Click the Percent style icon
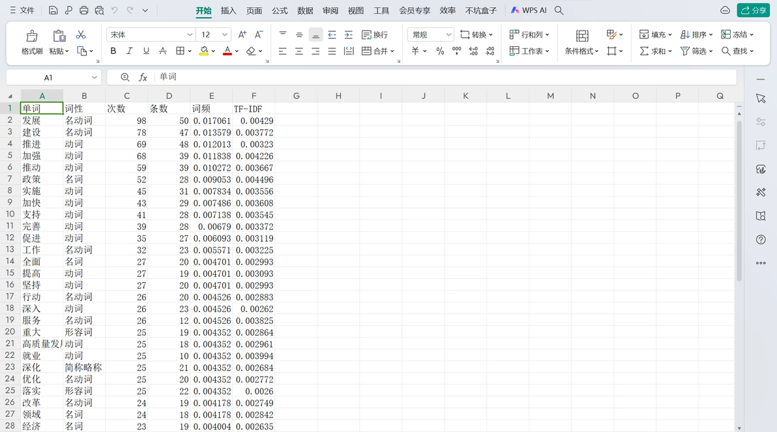 (440, 51)
